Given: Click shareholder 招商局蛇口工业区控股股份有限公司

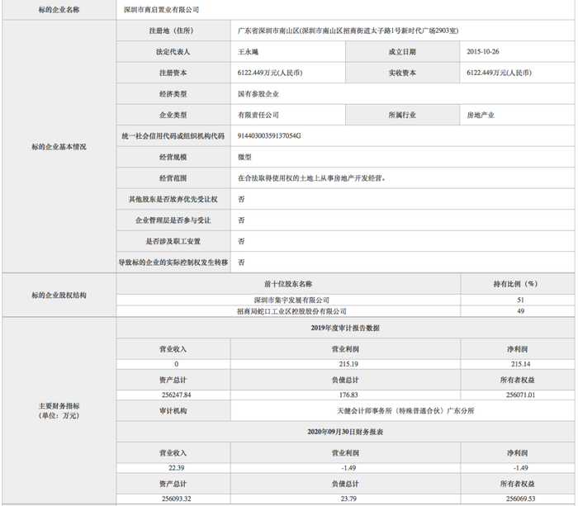Looking at the screenshot, I should click(291, 311).
